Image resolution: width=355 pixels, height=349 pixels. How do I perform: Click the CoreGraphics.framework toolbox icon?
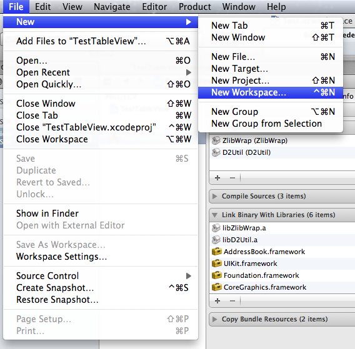[217, 287]
